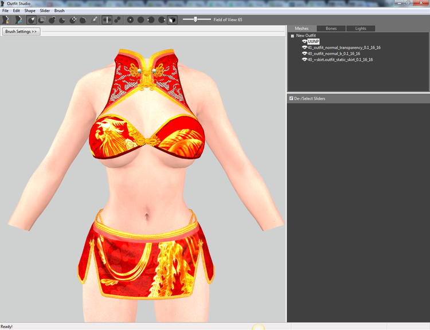Hide the UUNP mesh using its eye
Image resolution: width=430 pixels, height=330 pixels.
[x=304, y=41]
